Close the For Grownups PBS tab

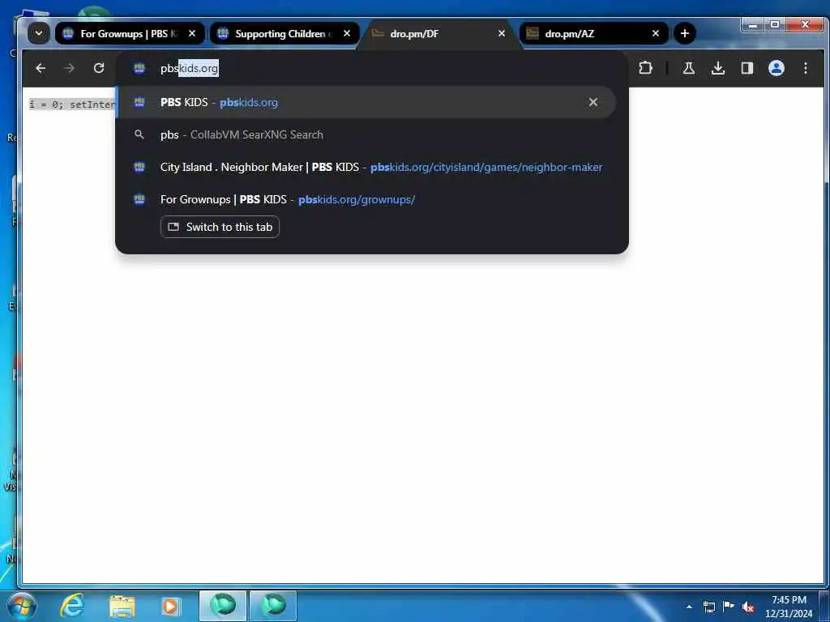(x=192, y=33)
